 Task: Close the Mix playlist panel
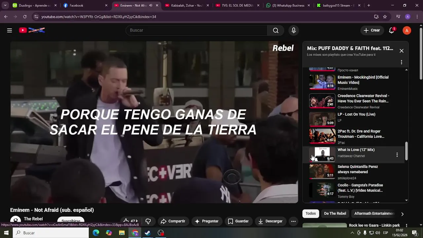tap(402, 51)
